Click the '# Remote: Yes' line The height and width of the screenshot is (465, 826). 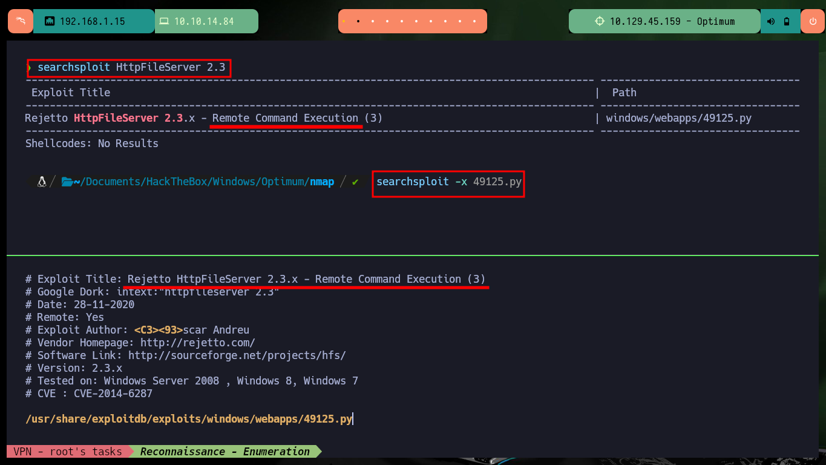65,317
